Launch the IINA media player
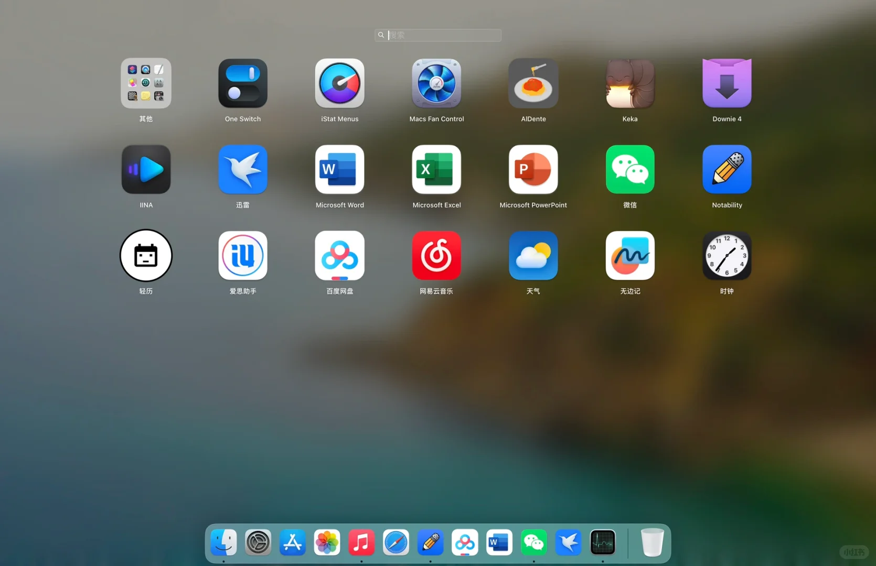876x566 pixels. [146, 169]
